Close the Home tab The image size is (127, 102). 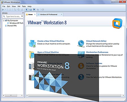(35, 14)
